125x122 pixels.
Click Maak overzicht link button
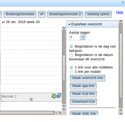[88, 78]
